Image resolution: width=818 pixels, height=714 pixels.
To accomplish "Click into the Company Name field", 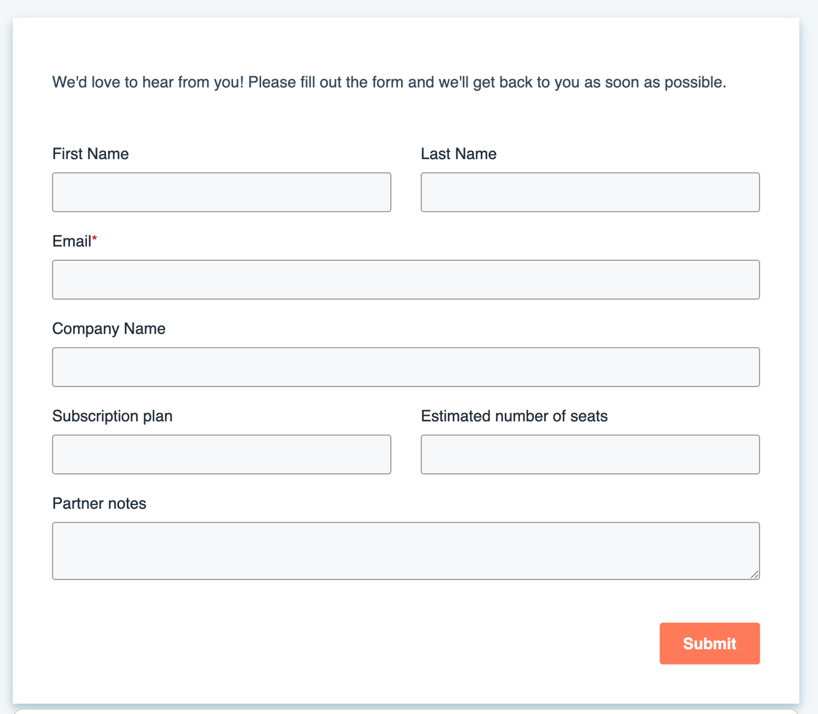I will pos(406,367).
